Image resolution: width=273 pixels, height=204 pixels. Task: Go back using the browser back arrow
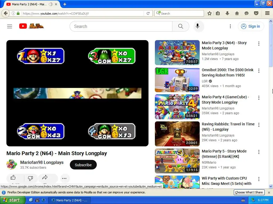click(x=6, y=13)
